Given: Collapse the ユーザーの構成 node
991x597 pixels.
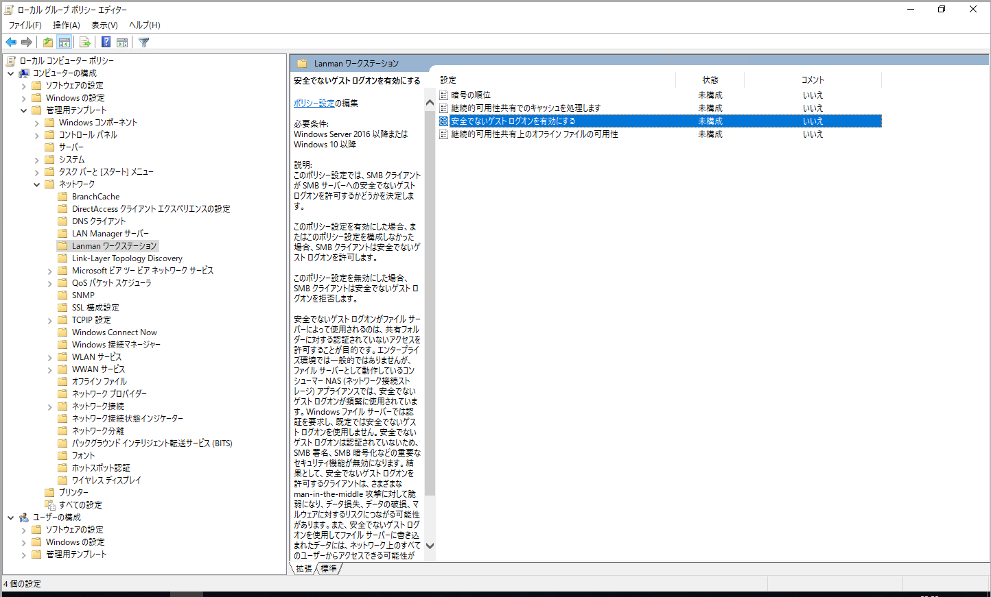Looking at the screenshot, I should pos(11,517).
